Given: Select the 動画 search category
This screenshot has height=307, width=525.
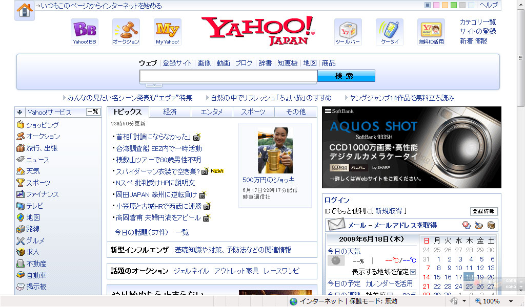Looking at the screenshot, I should coord(223,63).
